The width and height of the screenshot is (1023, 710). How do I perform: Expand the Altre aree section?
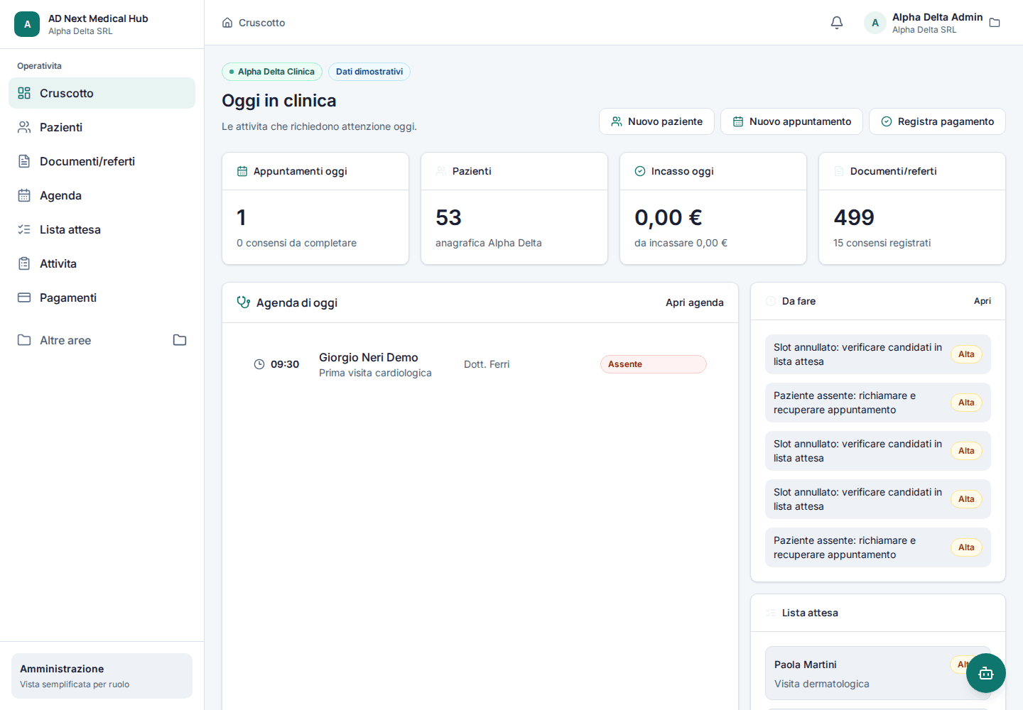[x=102, y=340]
